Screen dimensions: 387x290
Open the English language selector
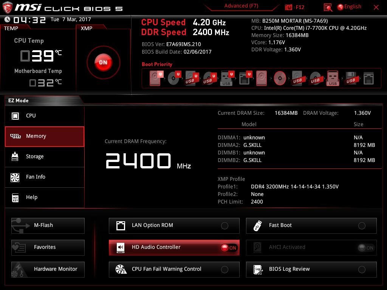click(x=349, y=7)
